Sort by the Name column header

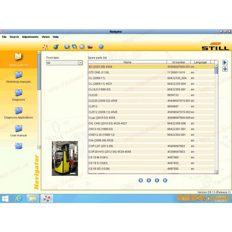[x=127, y=62]
